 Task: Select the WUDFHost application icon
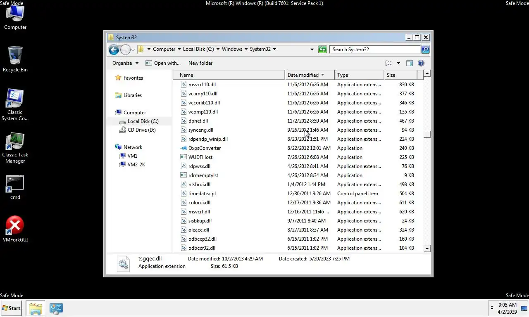pyautogui.click(x=184, y=157)
